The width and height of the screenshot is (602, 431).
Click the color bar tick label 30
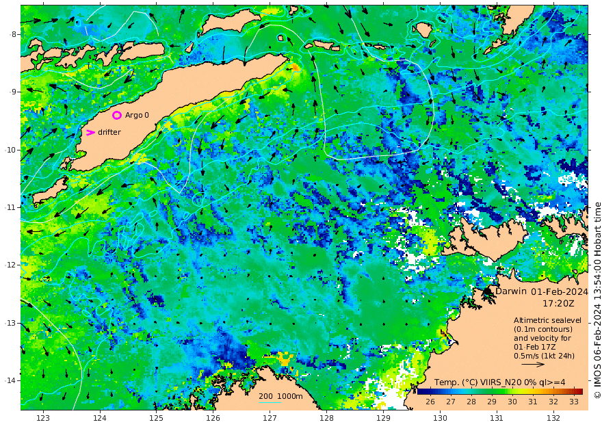[x=512, y=402]
